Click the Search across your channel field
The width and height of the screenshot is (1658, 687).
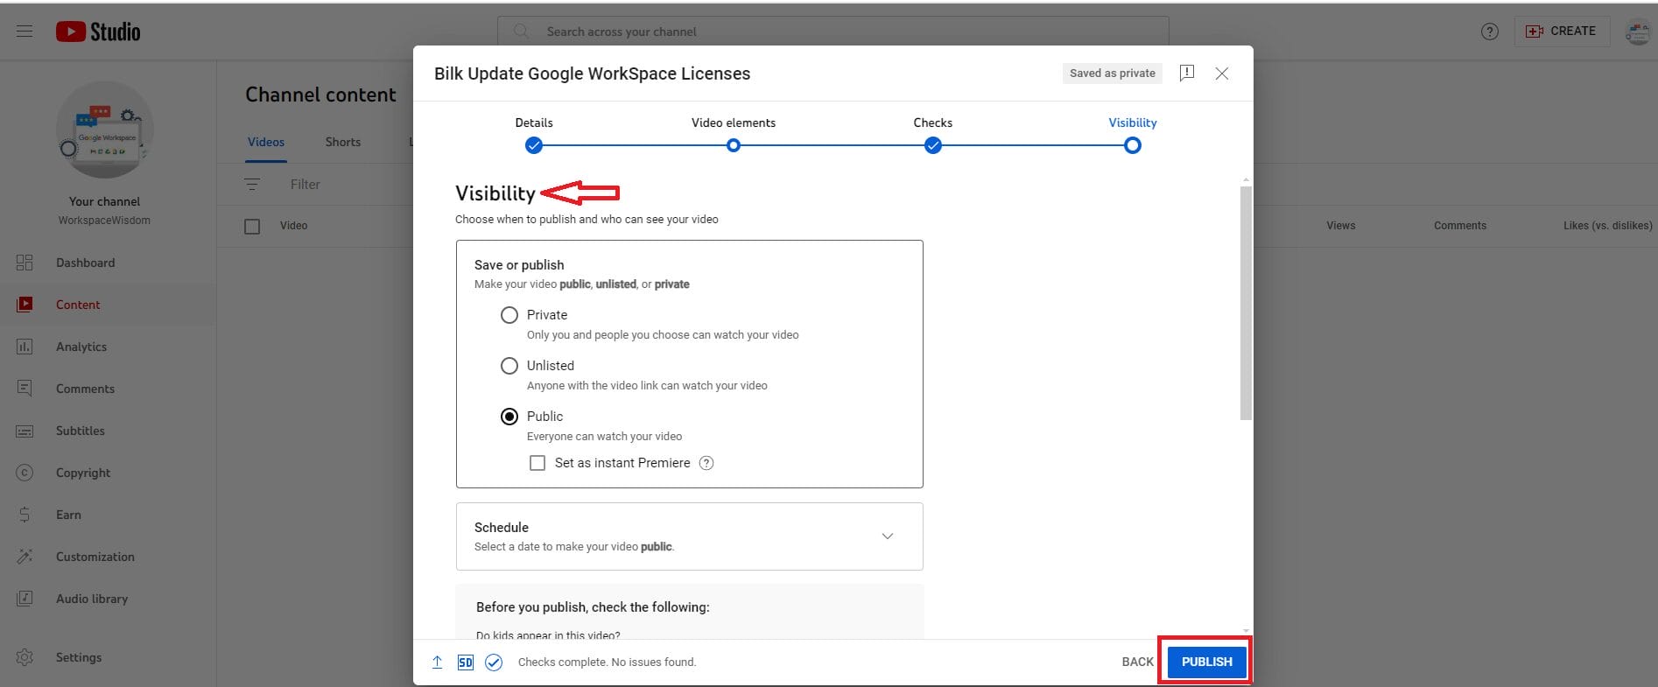pyautogui.click(x=832, y=32)
